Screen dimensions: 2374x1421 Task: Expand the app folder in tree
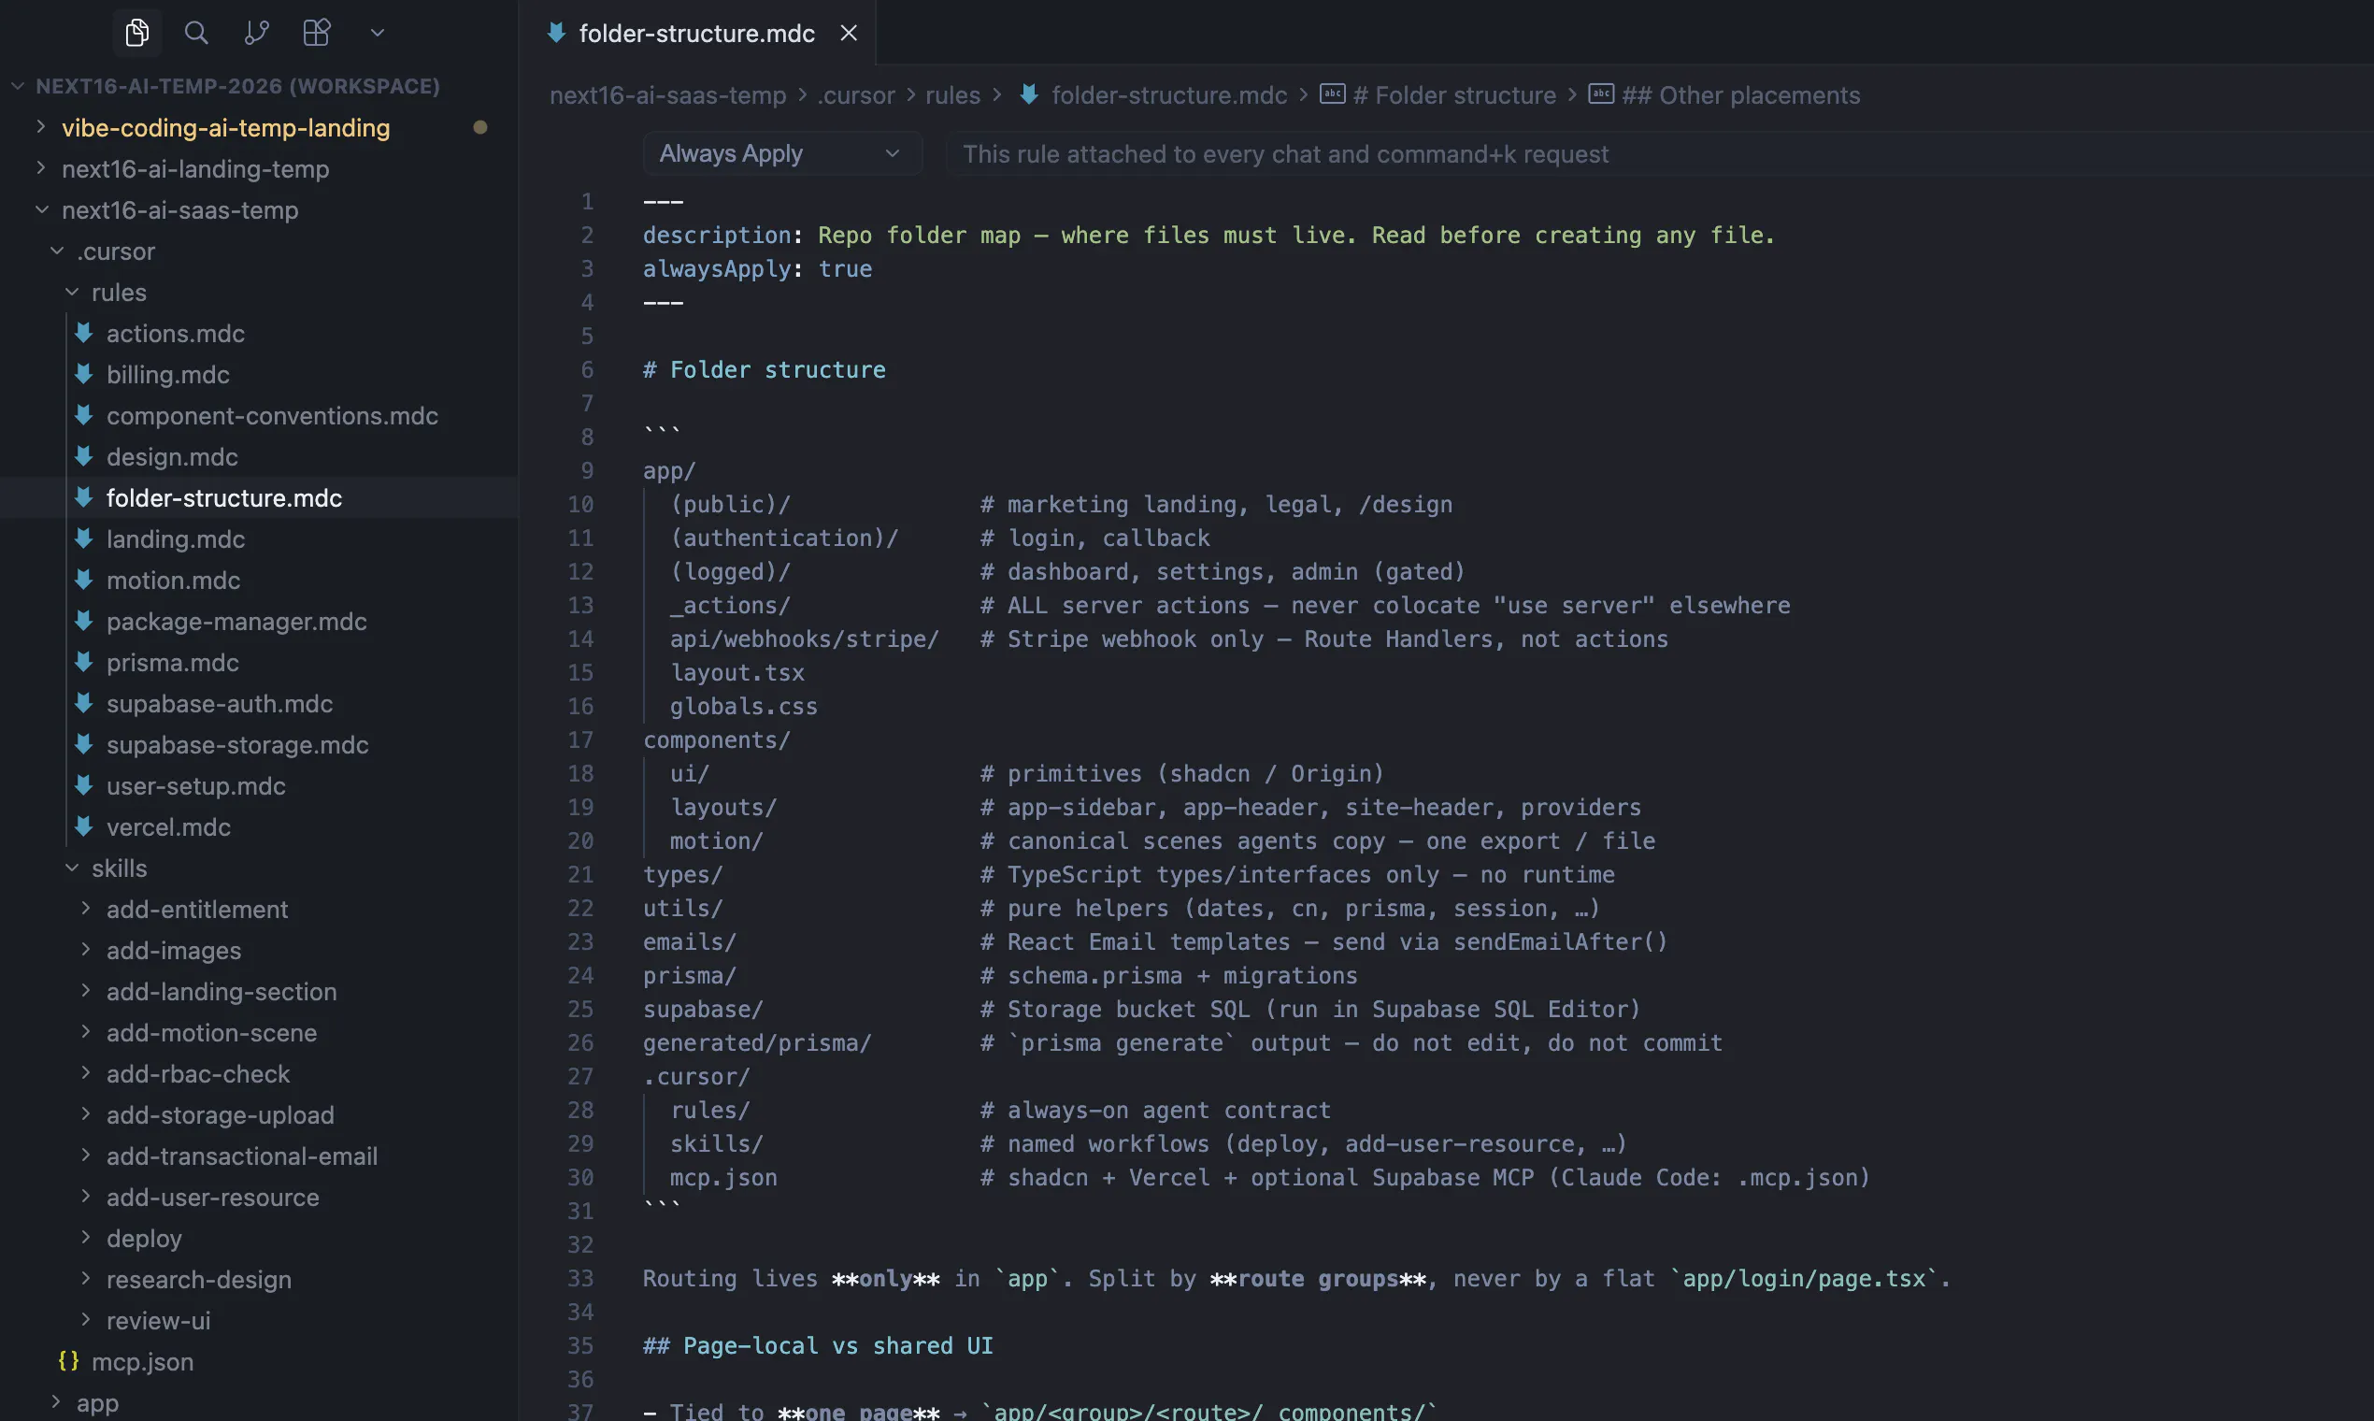point(96,1403)
